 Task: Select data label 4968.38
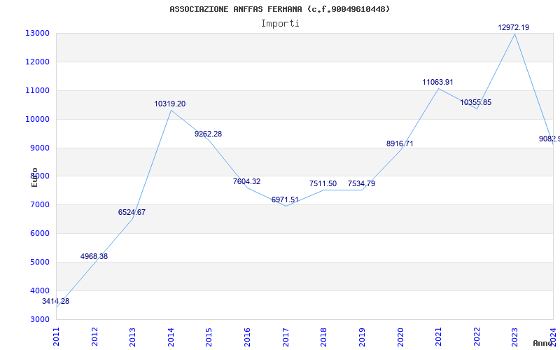(94, 256)
